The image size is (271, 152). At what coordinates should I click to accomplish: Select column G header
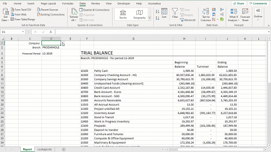(x=133, y=39)
